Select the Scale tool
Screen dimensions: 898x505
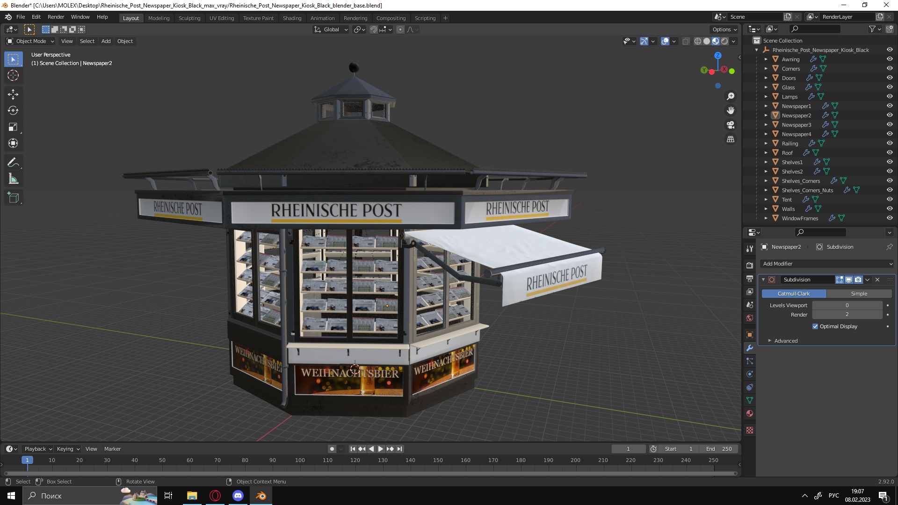click(13, 127)
